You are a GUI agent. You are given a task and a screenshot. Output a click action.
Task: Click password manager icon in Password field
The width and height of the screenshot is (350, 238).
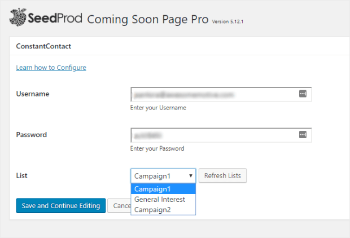coord(303,135)
